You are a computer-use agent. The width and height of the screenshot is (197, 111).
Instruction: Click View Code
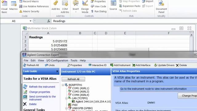click(98, 6)
